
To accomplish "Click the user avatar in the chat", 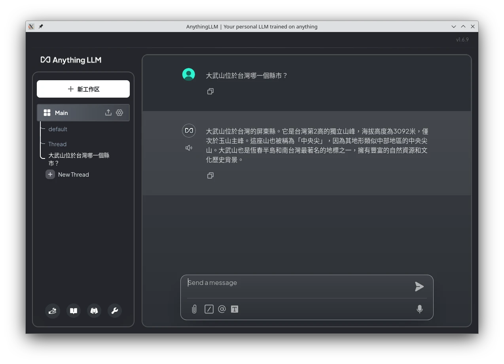I will (x=189, y=74).
